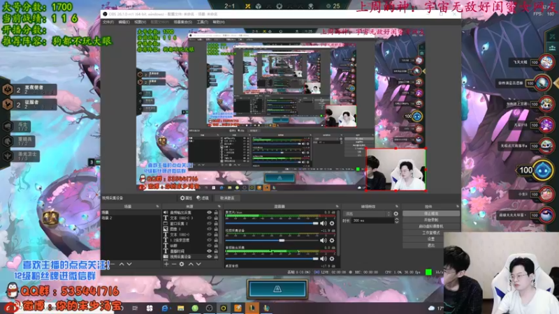Pop out the 混音器 mixer dock
Image resolution: width=559 pixels, height=314 pixels.
pos(337,207)
